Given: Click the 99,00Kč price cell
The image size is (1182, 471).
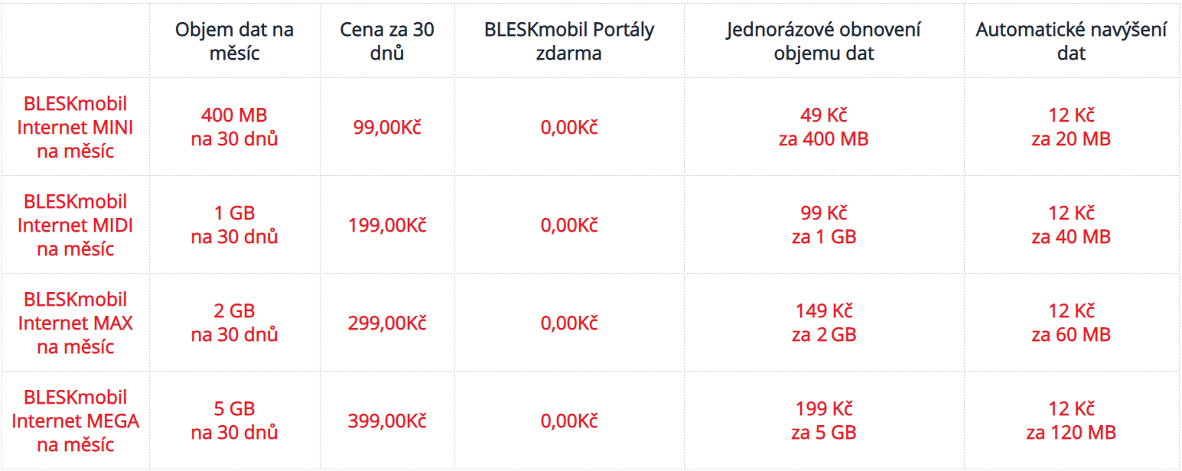Looking at the screenshot, I should tap(387, 128).
